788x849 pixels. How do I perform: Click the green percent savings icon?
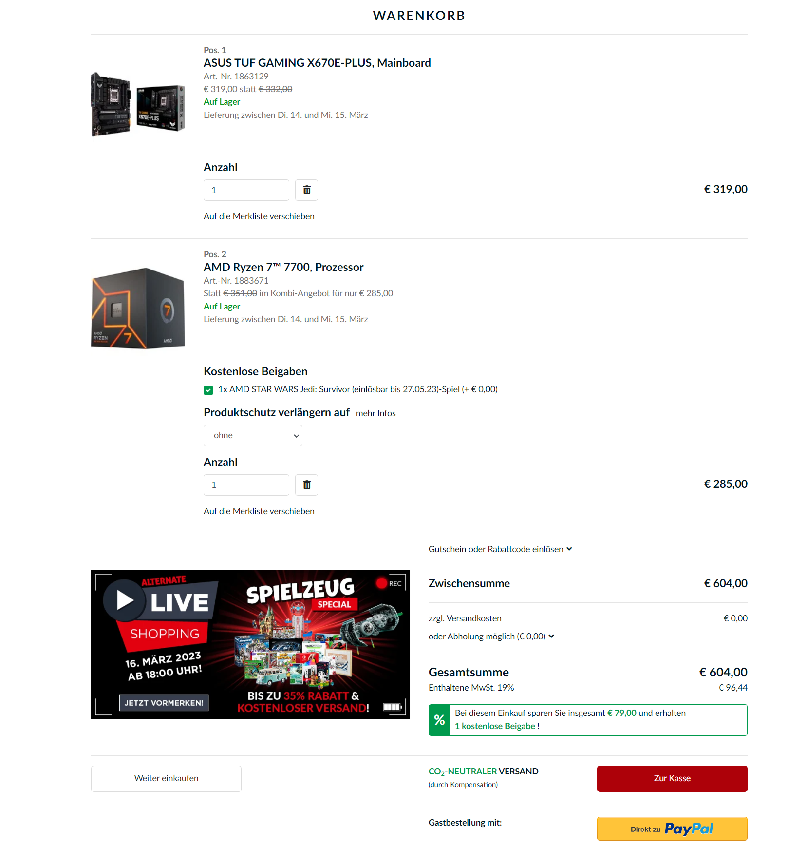[439, 720]
